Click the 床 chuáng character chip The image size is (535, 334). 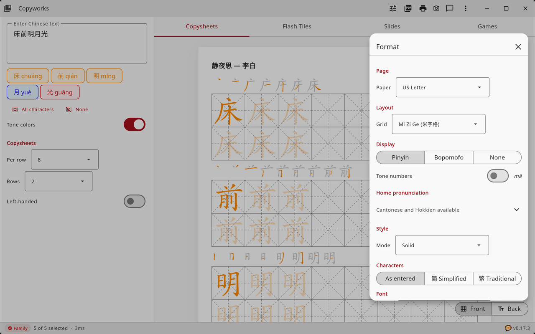pyautogui.click(x=28, y=76)
